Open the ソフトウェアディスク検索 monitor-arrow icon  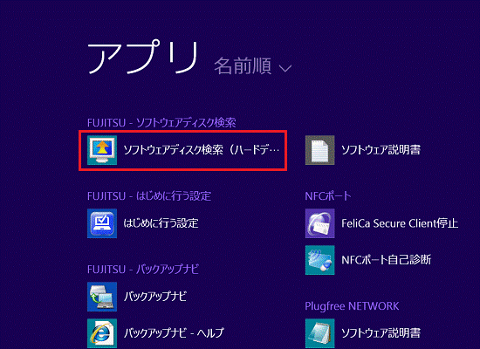point(102,150)
